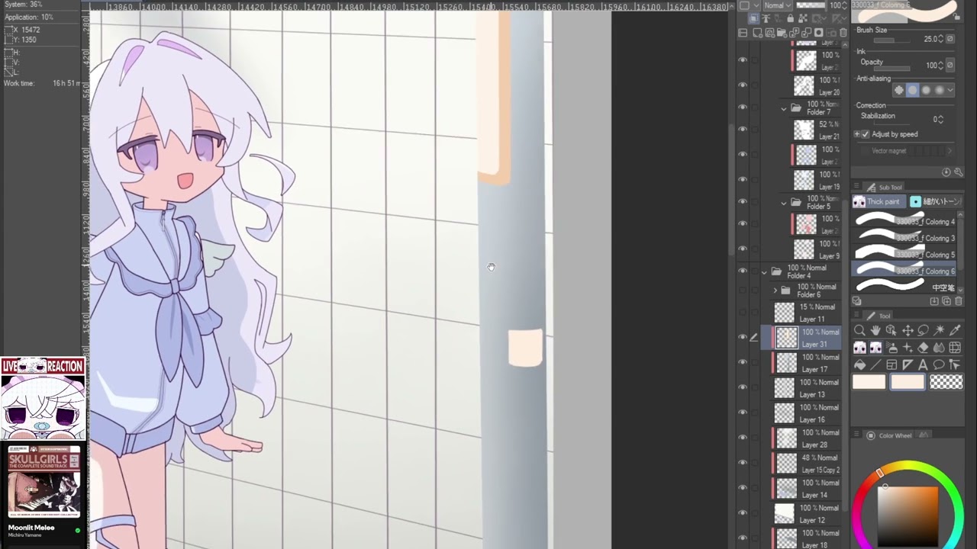This screenshot has height=549, width=977.
Task: Select the Eraser tool
Action: pos(924,348)
